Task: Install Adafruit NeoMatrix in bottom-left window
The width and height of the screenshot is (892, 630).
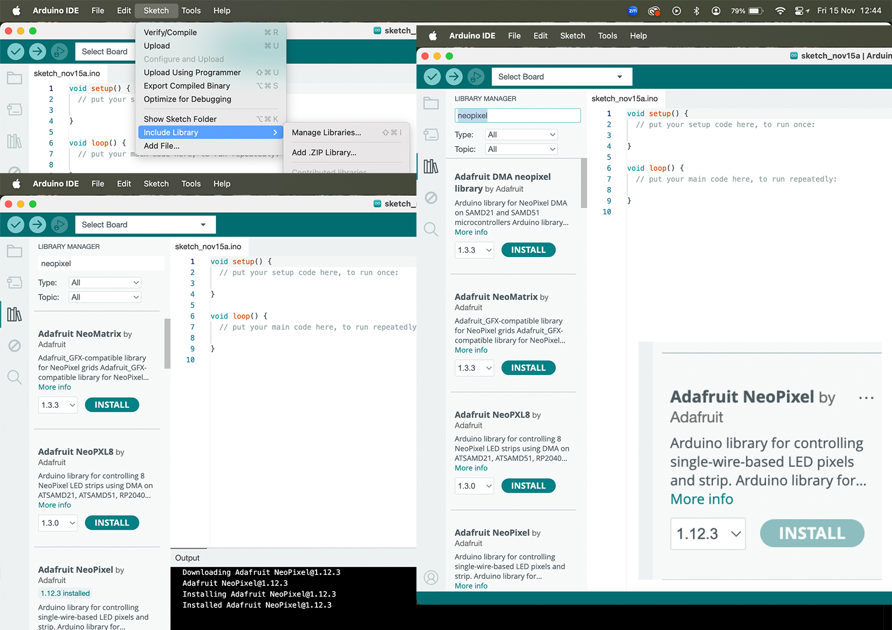Action: 112,405
